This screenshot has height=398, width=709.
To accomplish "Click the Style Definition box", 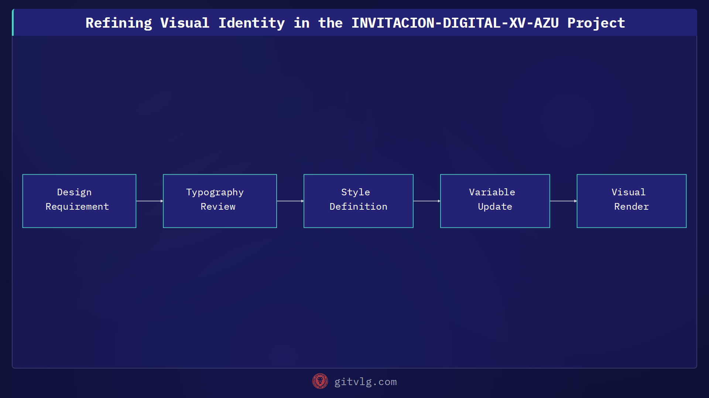I will tap(358, 201).
